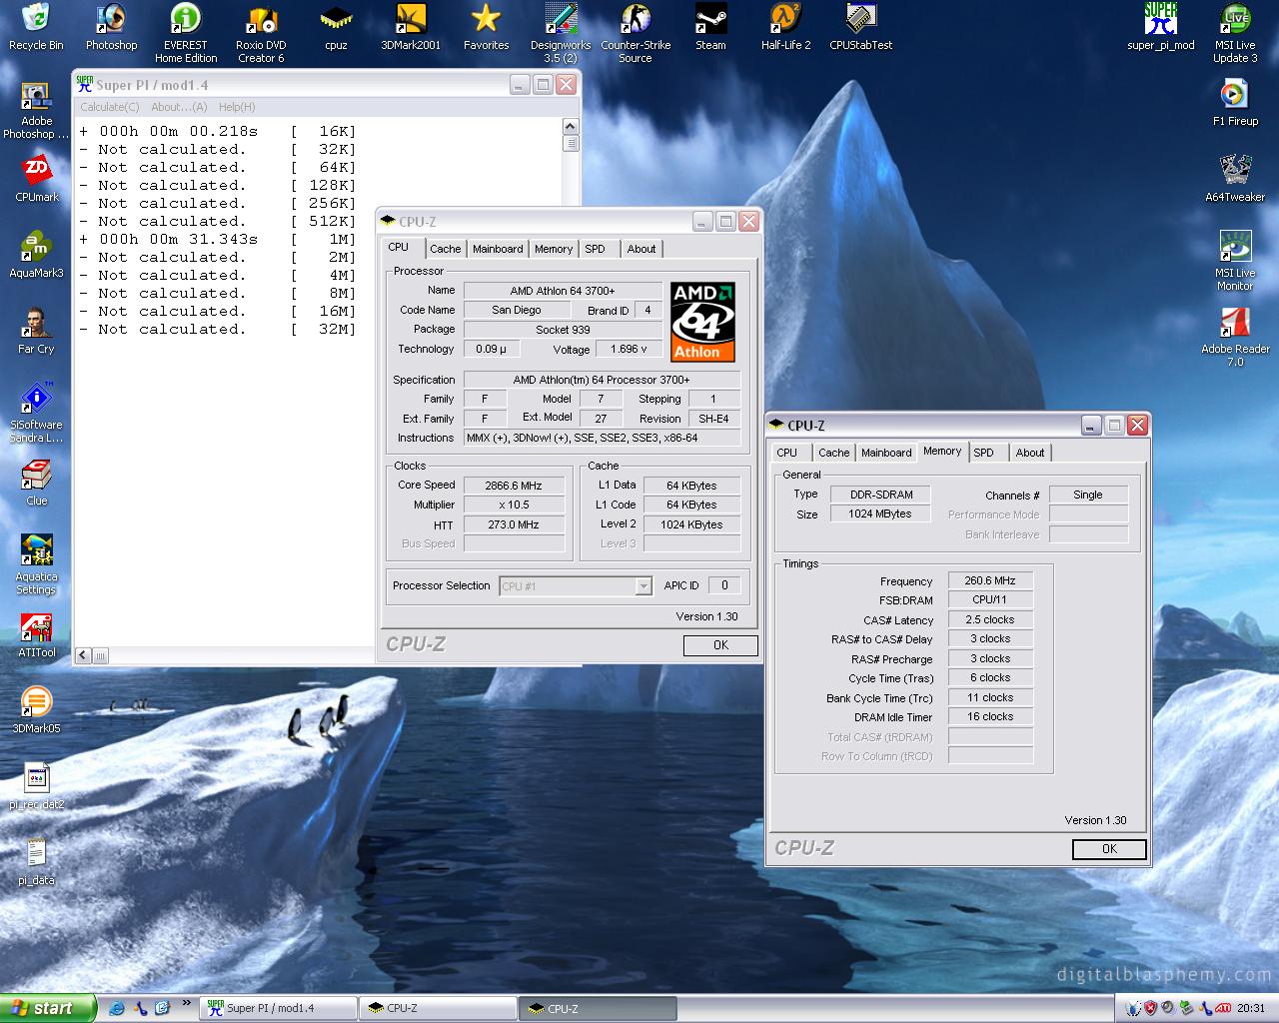Open the Steam desktop icon

point(710,27)
